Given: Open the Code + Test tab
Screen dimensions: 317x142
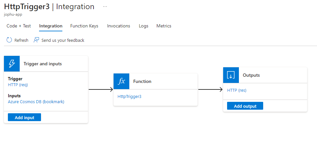Looking at the screenshot, I should [19, 26].
